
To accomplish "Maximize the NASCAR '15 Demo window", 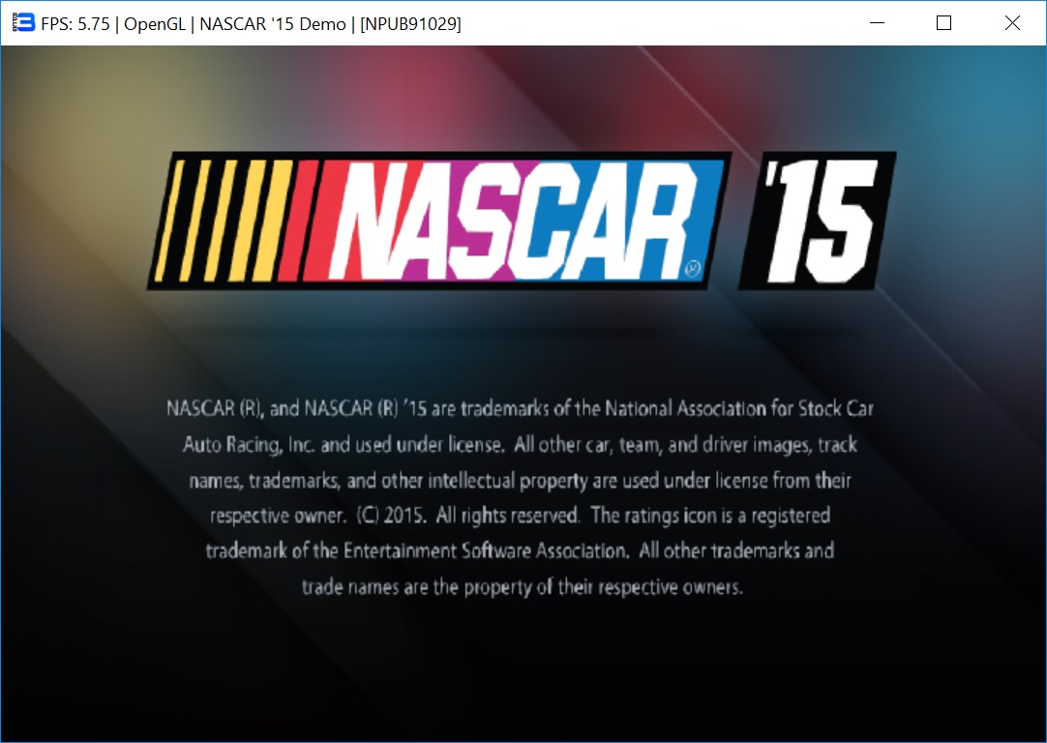I will point(944,22).
